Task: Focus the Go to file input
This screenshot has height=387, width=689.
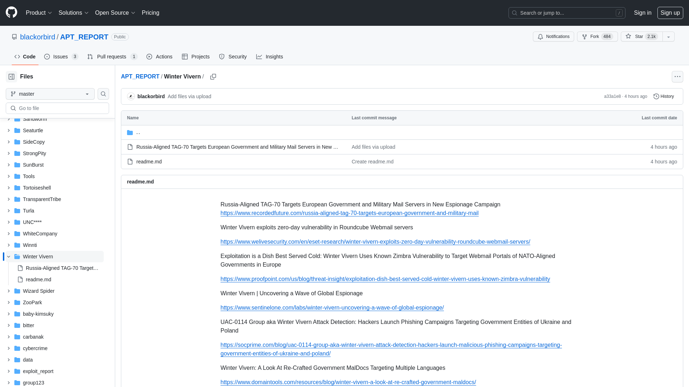Action: point(57,108)
